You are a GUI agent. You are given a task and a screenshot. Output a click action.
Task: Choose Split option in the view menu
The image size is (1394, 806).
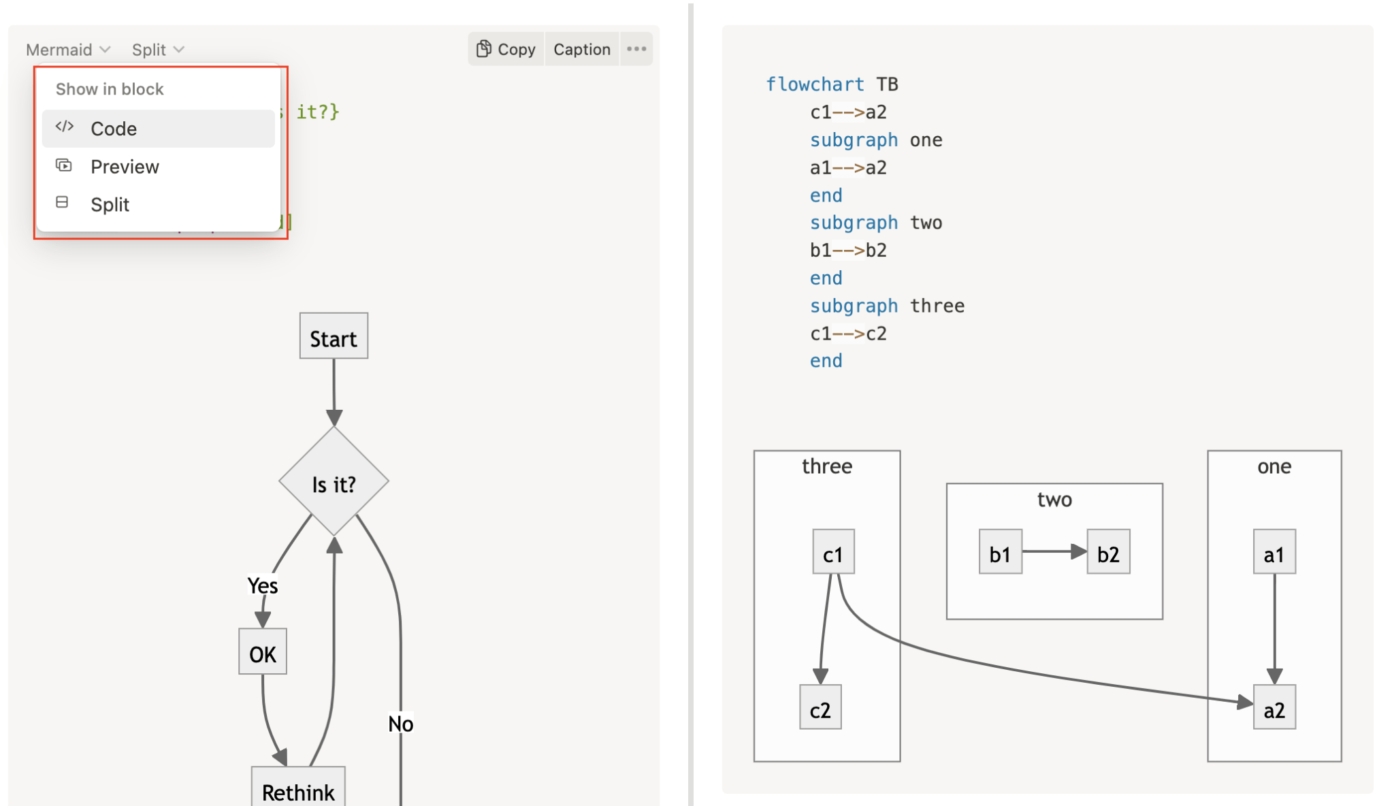pos(110,205)
